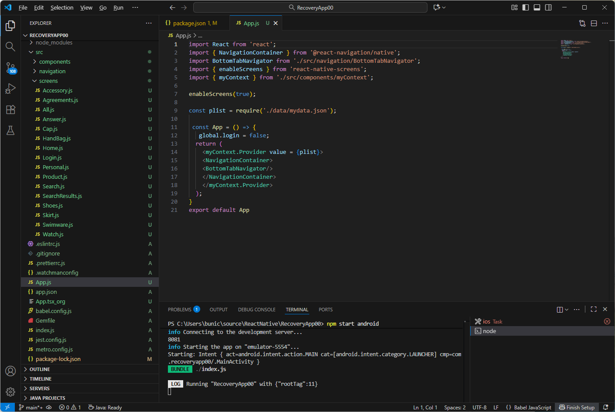Toggle the Secondary Side Bar layout button

(x=548, y=7)
